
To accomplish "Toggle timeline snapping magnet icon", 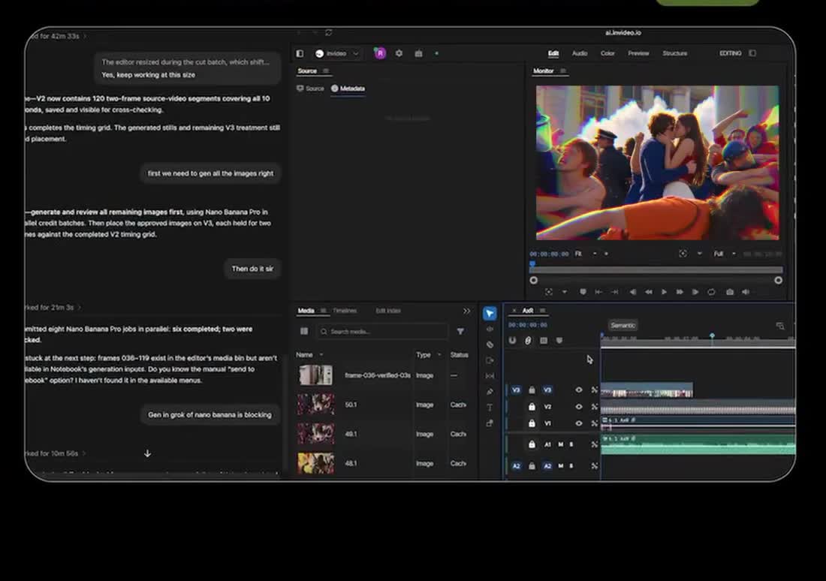I will coord(512,341).
